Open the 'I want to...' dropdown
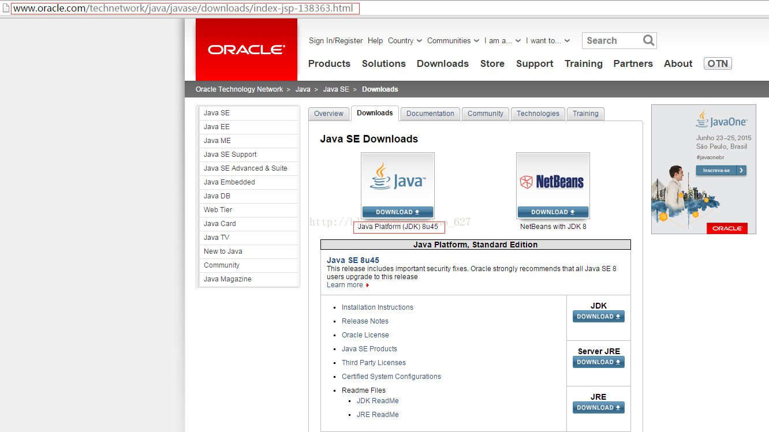769x432 pixels. [548, 40]
